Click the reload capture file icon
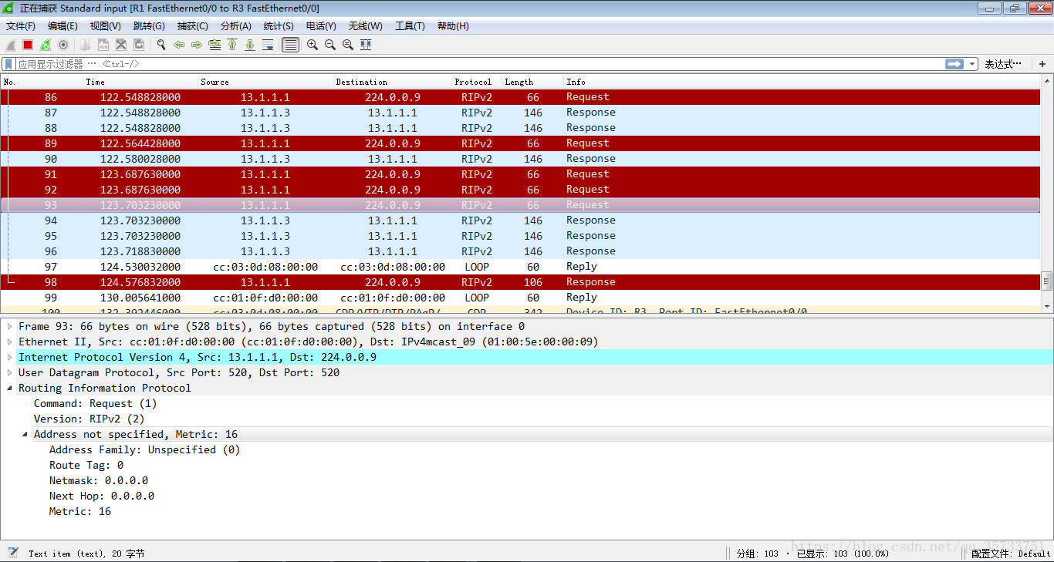This screenshot has height=562, width=1054. tap(139, 45)
